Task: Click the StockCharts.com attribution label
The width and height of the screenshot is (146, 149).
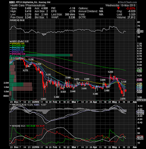Action: coord(127,2)
